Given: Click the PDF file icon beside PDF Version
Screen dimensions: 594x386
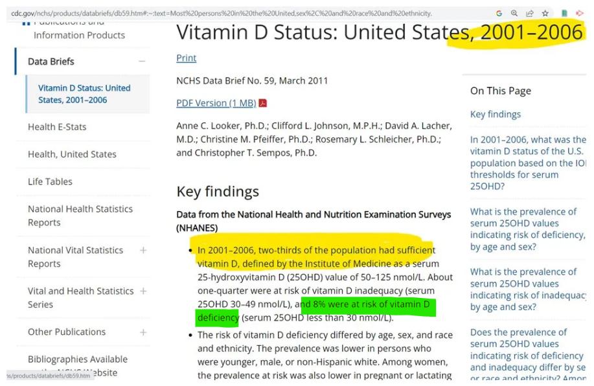Looking at the screenshot, I should coord(263,103).
